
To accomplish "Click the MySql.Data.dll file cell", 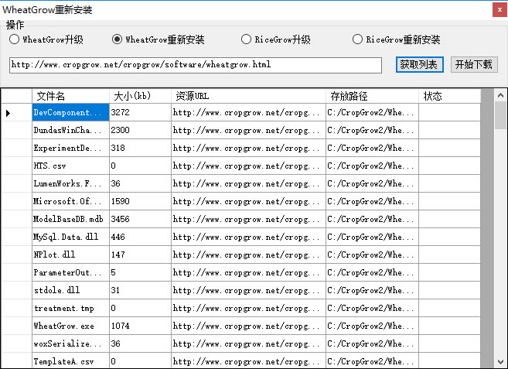I will coord(70,237).
